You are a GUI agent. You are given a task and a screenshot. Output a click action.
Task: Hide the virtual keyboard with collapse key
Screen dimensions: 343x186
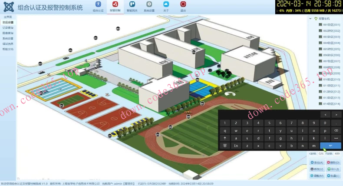[224, 146]
